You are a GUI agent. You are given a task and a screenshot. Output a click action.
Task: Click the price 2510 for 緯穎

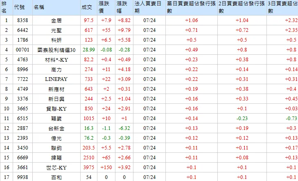pos(89,157)
